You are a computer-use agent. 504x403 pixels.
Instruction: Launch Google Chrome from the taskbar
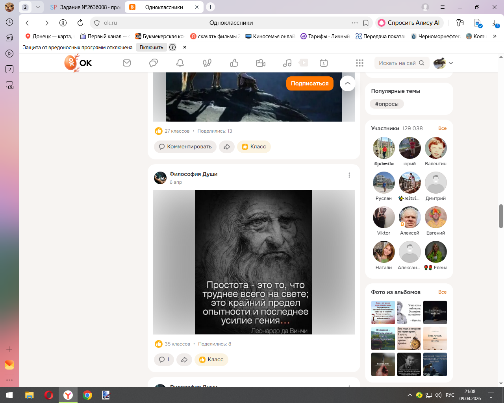click(87, 395)
